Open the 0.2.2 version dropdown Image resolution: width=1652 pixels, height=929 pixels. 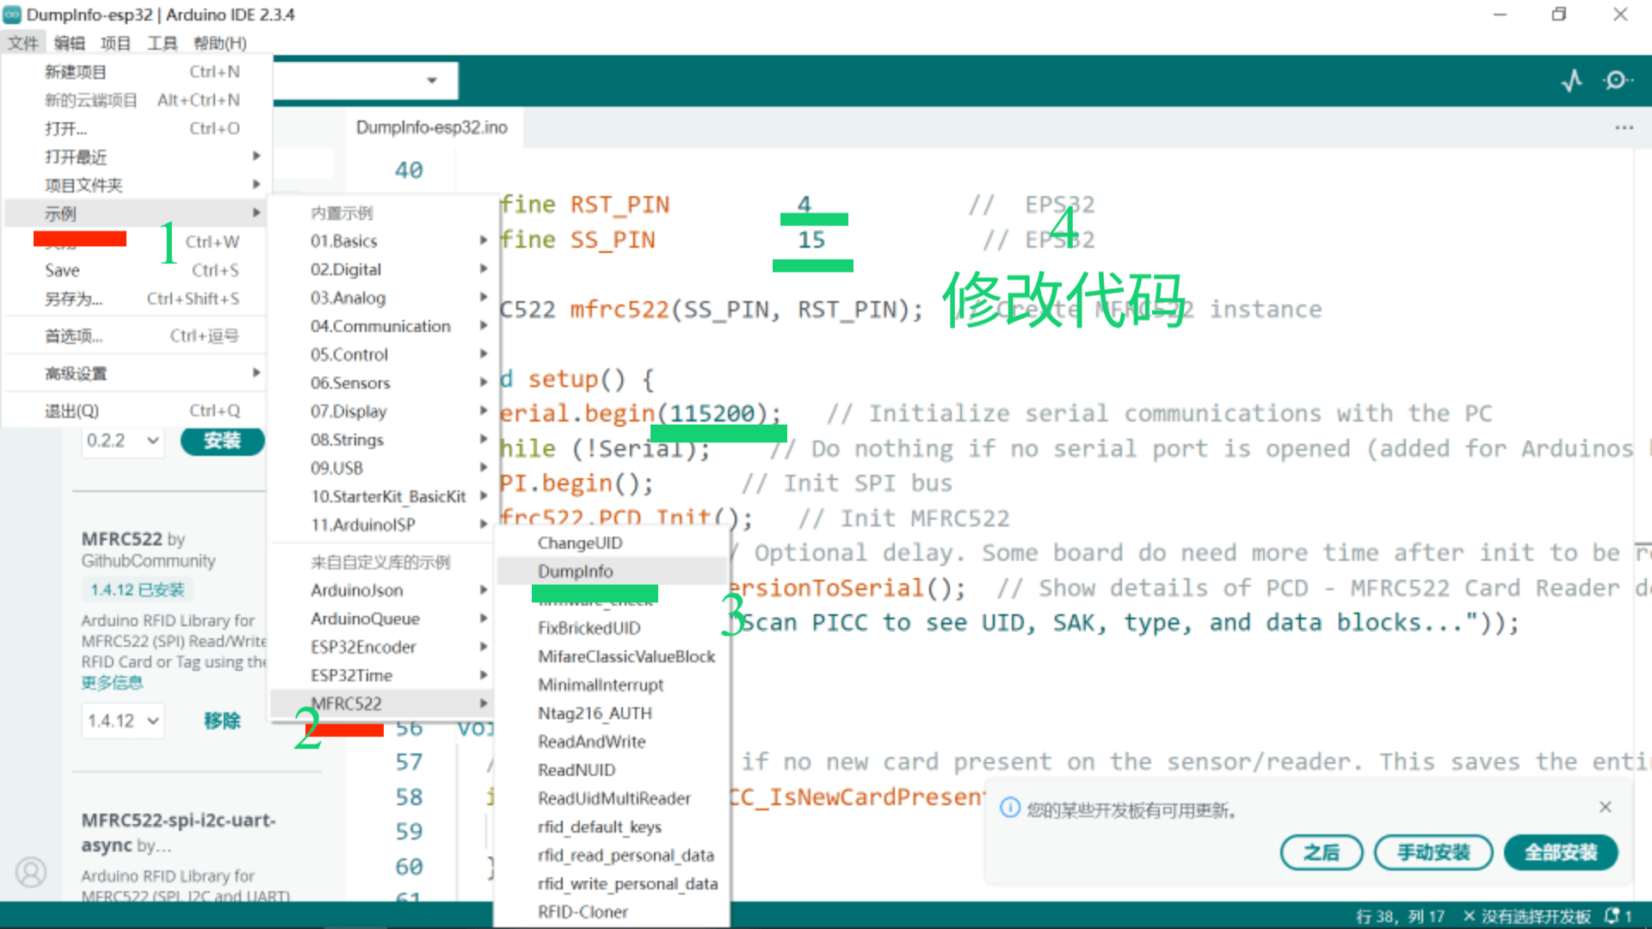123,440
